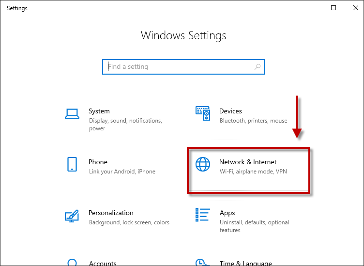Open the System laptop icon
This screenshot has height=266, width=364.
(72, 114)
